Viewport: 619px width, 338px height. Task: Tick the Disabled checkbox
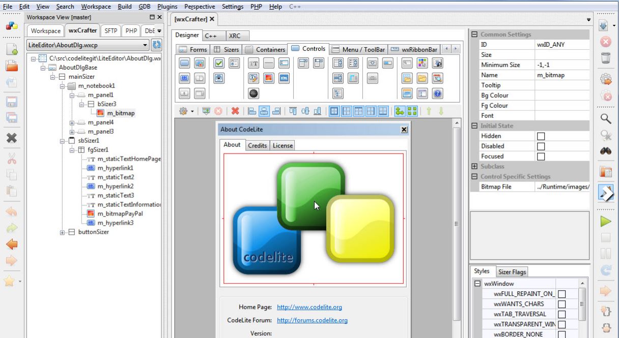(541, 146)
